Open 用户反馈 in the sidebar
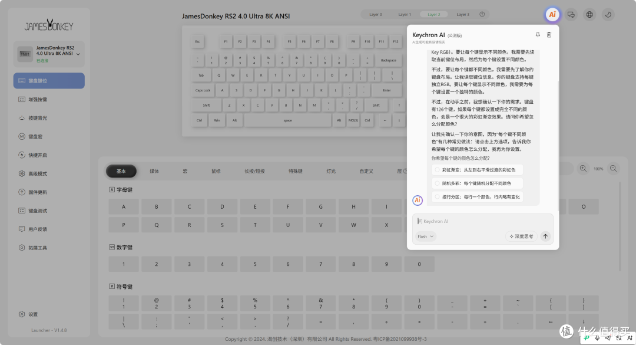The image size is (636, 345). pyautogui.click(x=49, y=229)
